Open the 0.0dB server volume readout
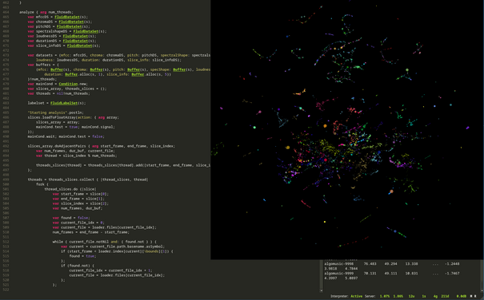This screenshot has height=300, width=484. point(461,296)
